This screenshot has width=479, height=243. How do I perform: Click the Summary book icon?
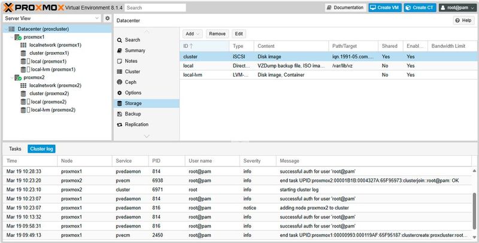(x=119, y=50)
